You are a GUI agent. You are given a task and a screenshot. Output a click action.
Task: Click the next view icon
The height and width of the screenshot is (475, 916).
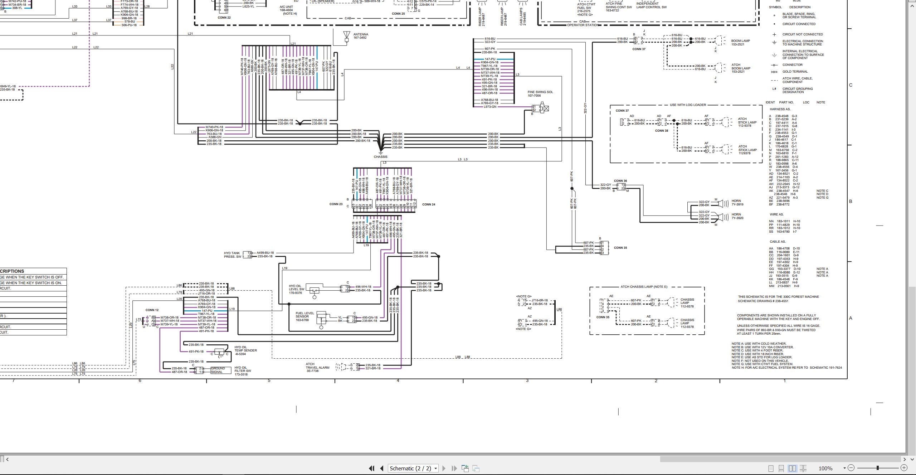(x=476, y=468)
